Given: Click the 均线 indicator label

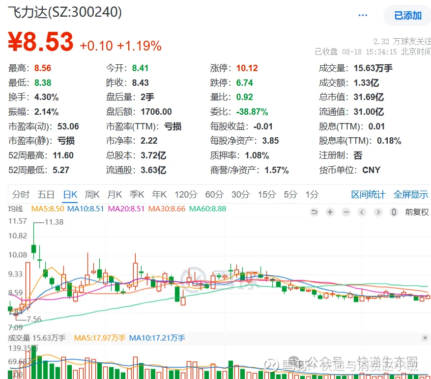Looking at the screenshot, I should point(15,209).
